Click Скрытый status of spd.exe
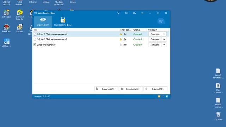 click(138, 45)
